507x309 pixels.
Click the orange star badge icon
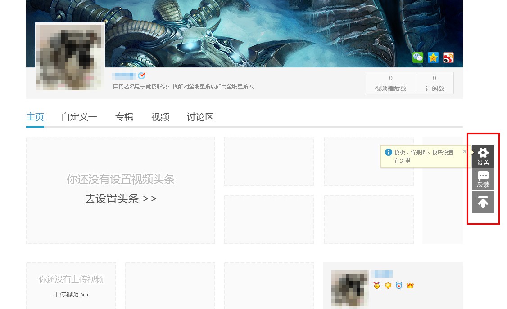pyautogui.click(x=388, y=286)
